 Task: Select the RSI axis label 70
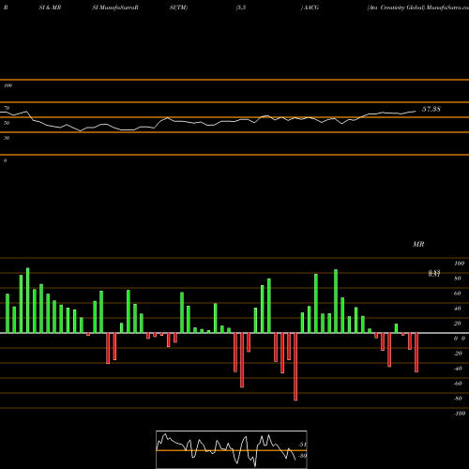tap(7, 108)
